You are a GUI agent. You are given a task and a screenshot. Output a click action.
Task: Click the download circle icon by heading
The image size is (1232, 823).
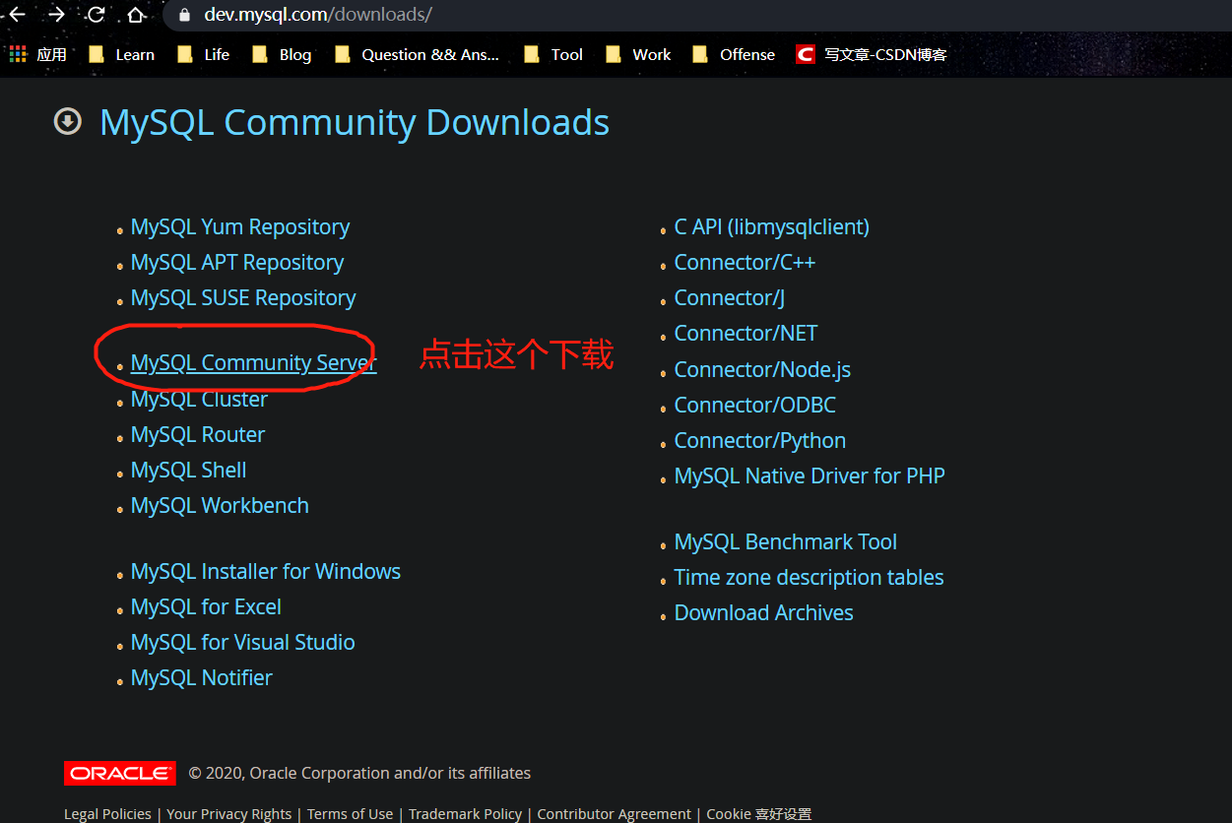[x=67, y=122]
